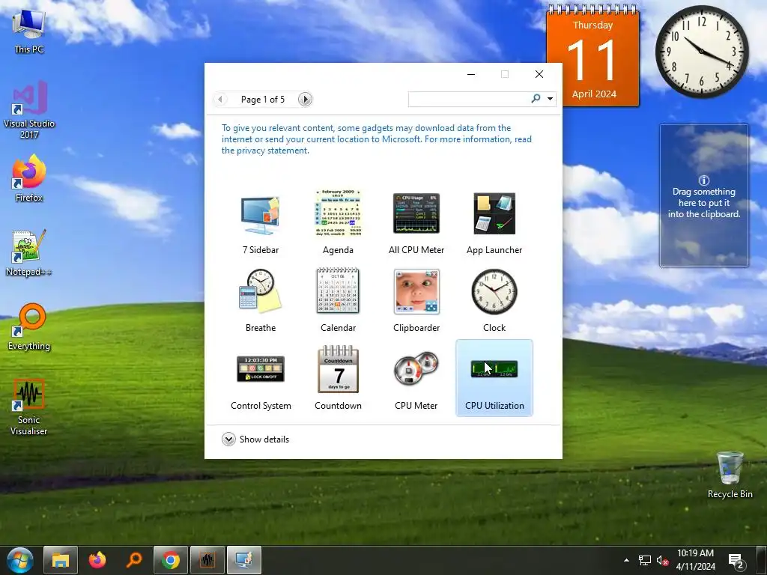The image size is (767, 575).
Task: Open the Recycle Bin icon
Action: click(730, 475)
